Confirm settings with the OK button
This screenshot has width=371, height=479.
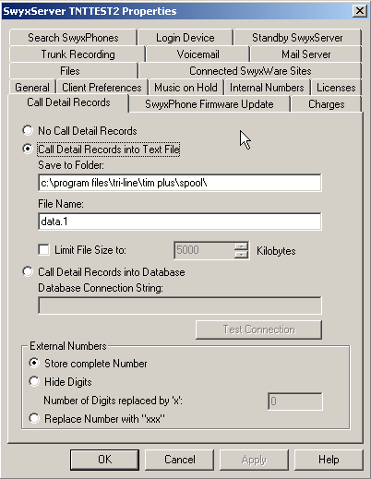[x=104, y=460]
